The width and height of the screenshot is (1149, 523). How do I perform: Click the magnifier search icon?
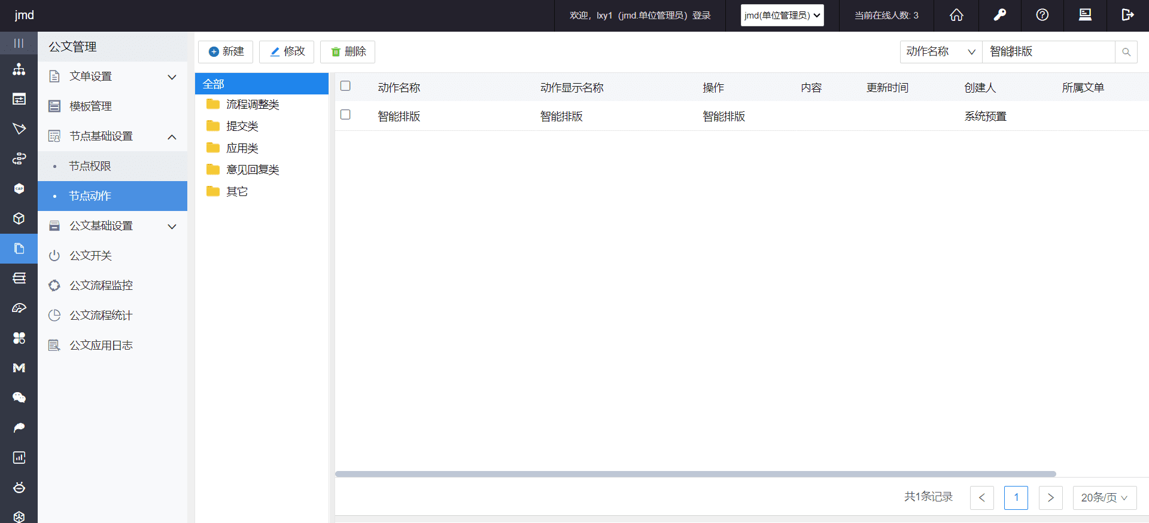coord(1126,52)
